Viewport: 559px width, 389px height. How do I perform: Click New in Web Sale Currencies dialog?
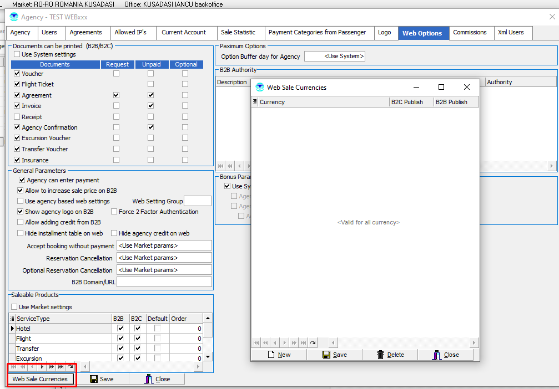[279, 355]
